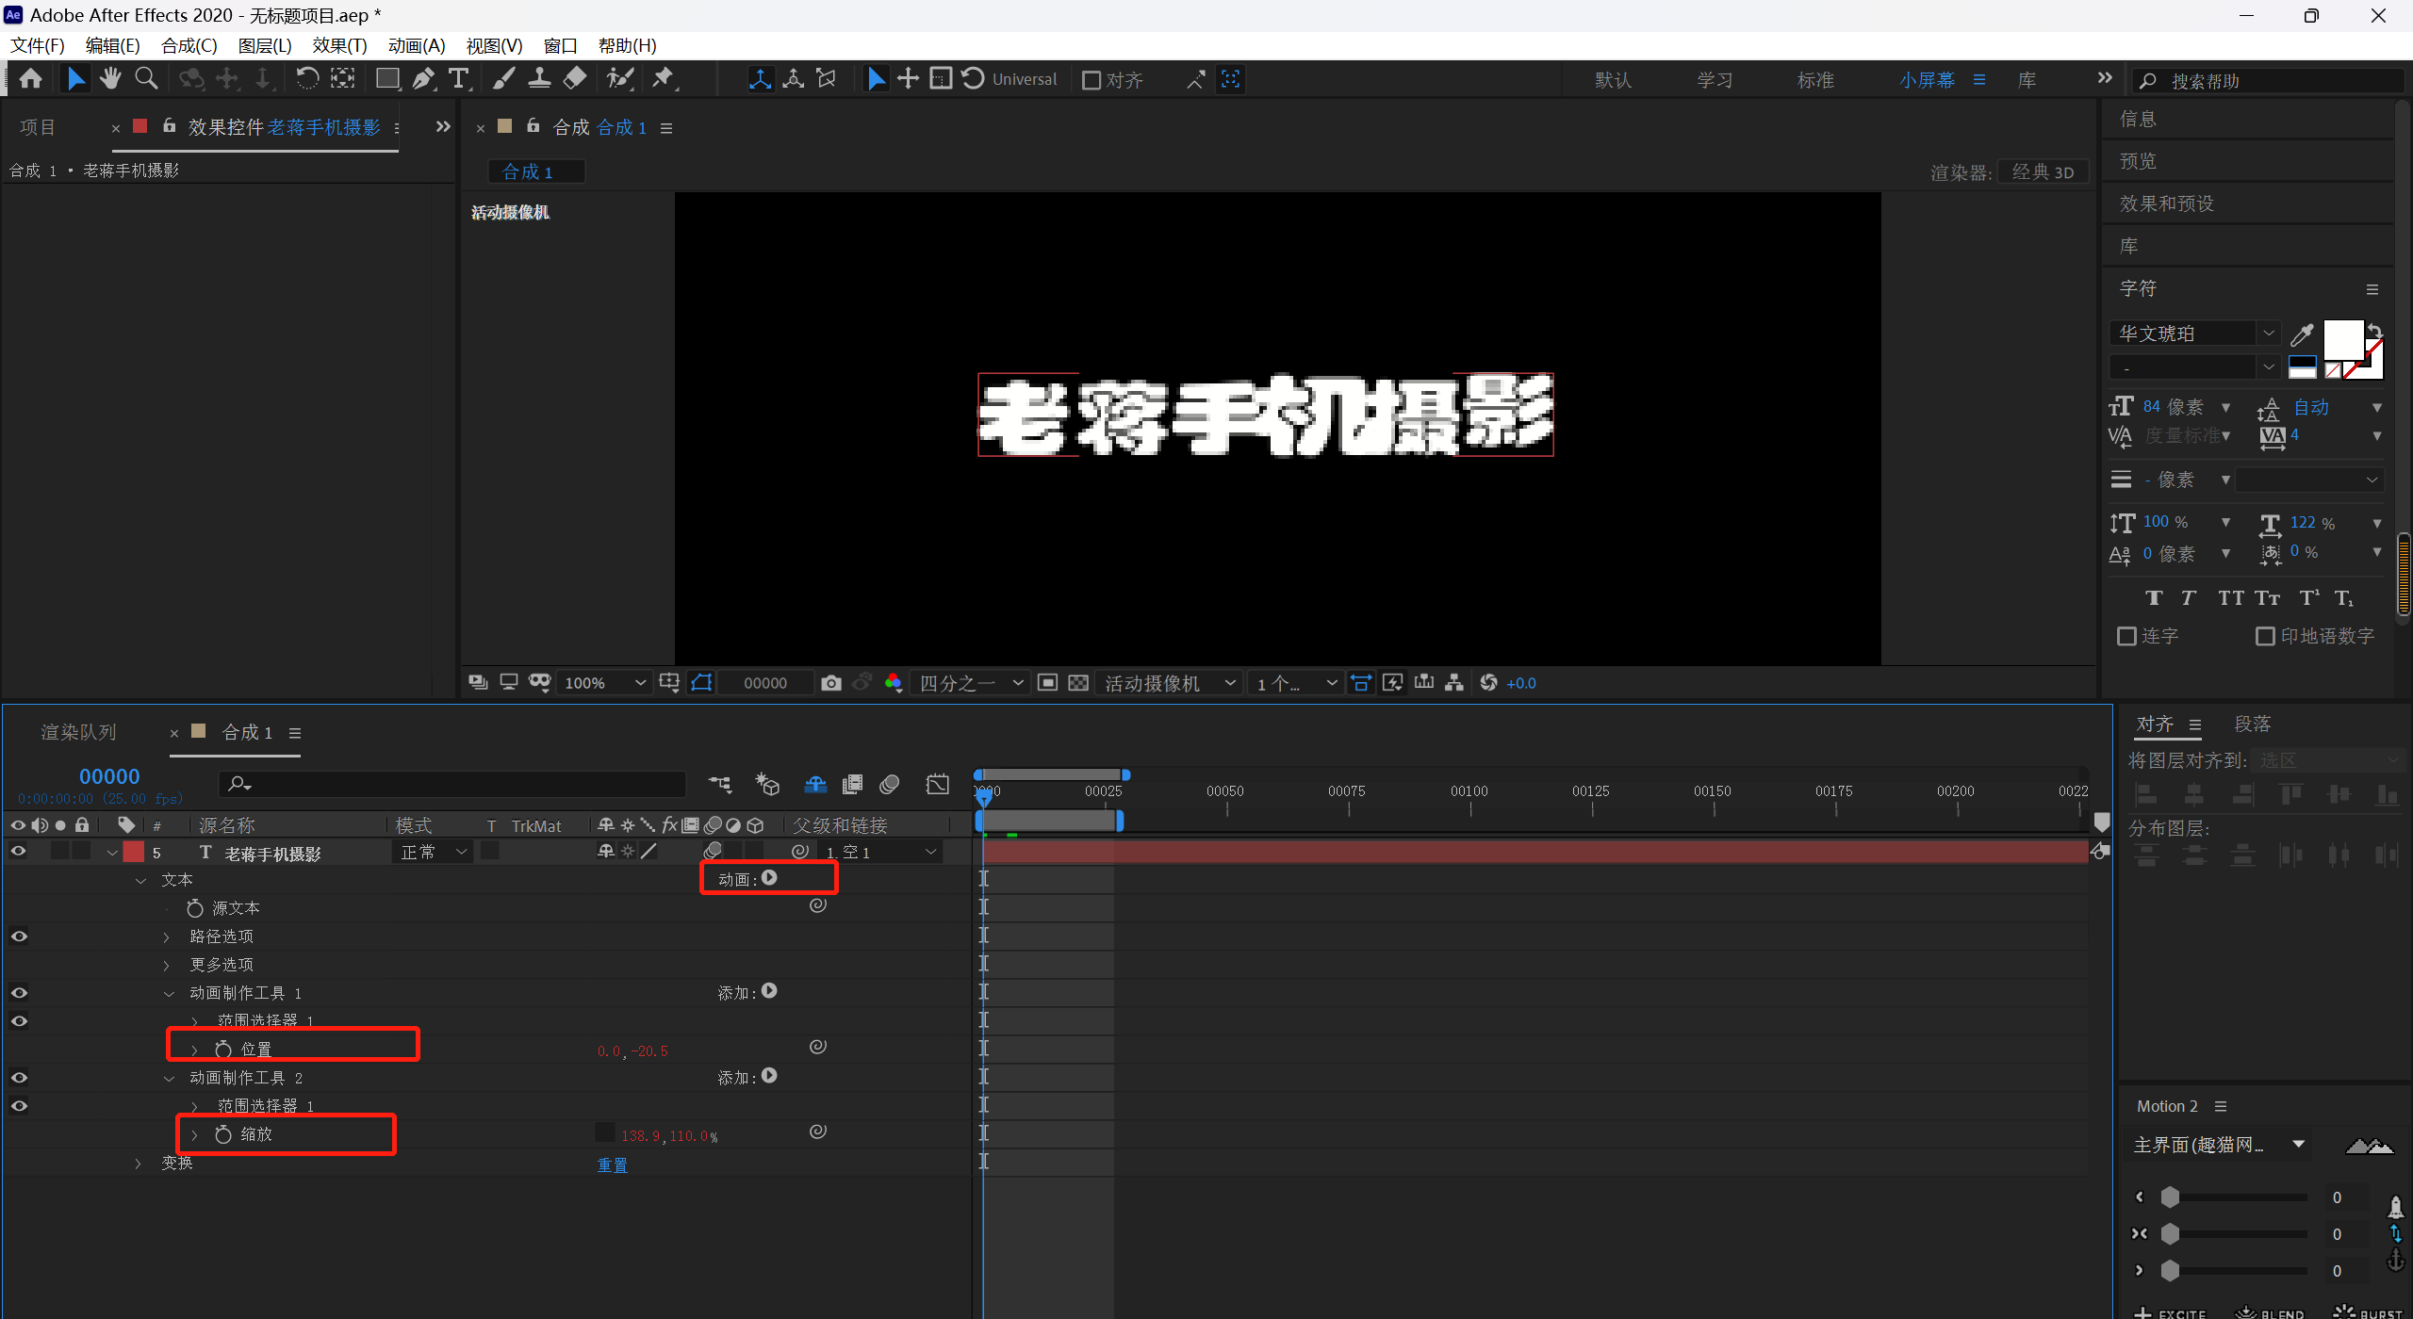Screen dimensions: 2413x1319
Task: Click the 重置 link for 变换
Action: click(x=613, y=1165)
